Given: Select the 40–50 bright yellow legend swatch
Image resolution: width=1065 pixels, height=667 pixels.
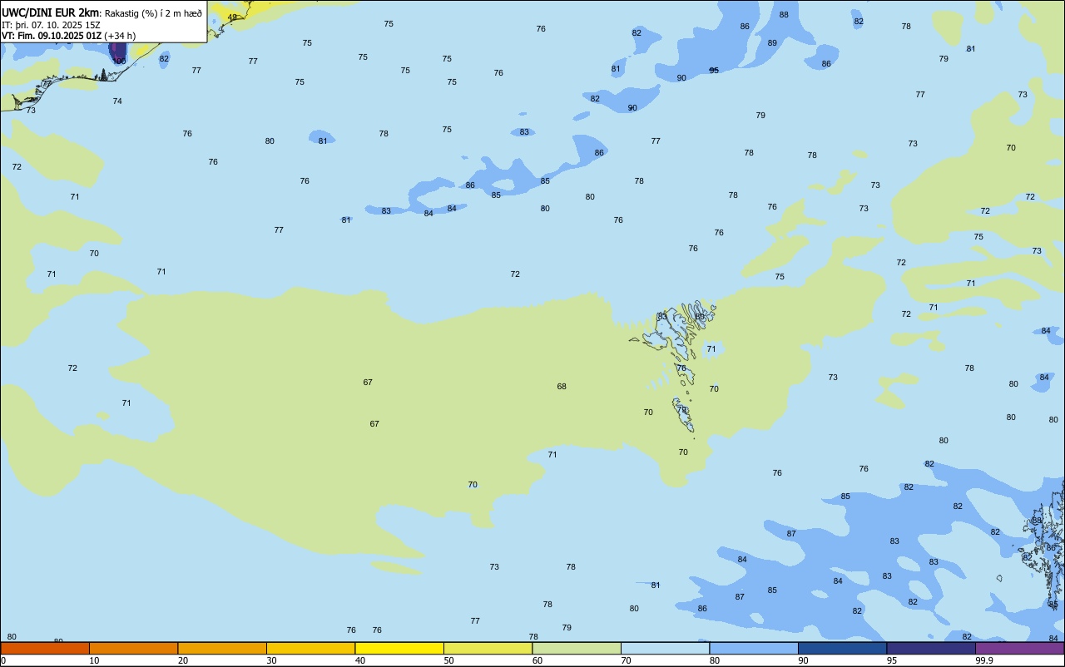Looking at the screenshot, I should (x=399, y=648).
